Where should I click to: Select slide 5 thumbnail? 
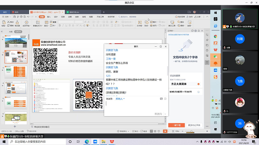click(16, 103)
